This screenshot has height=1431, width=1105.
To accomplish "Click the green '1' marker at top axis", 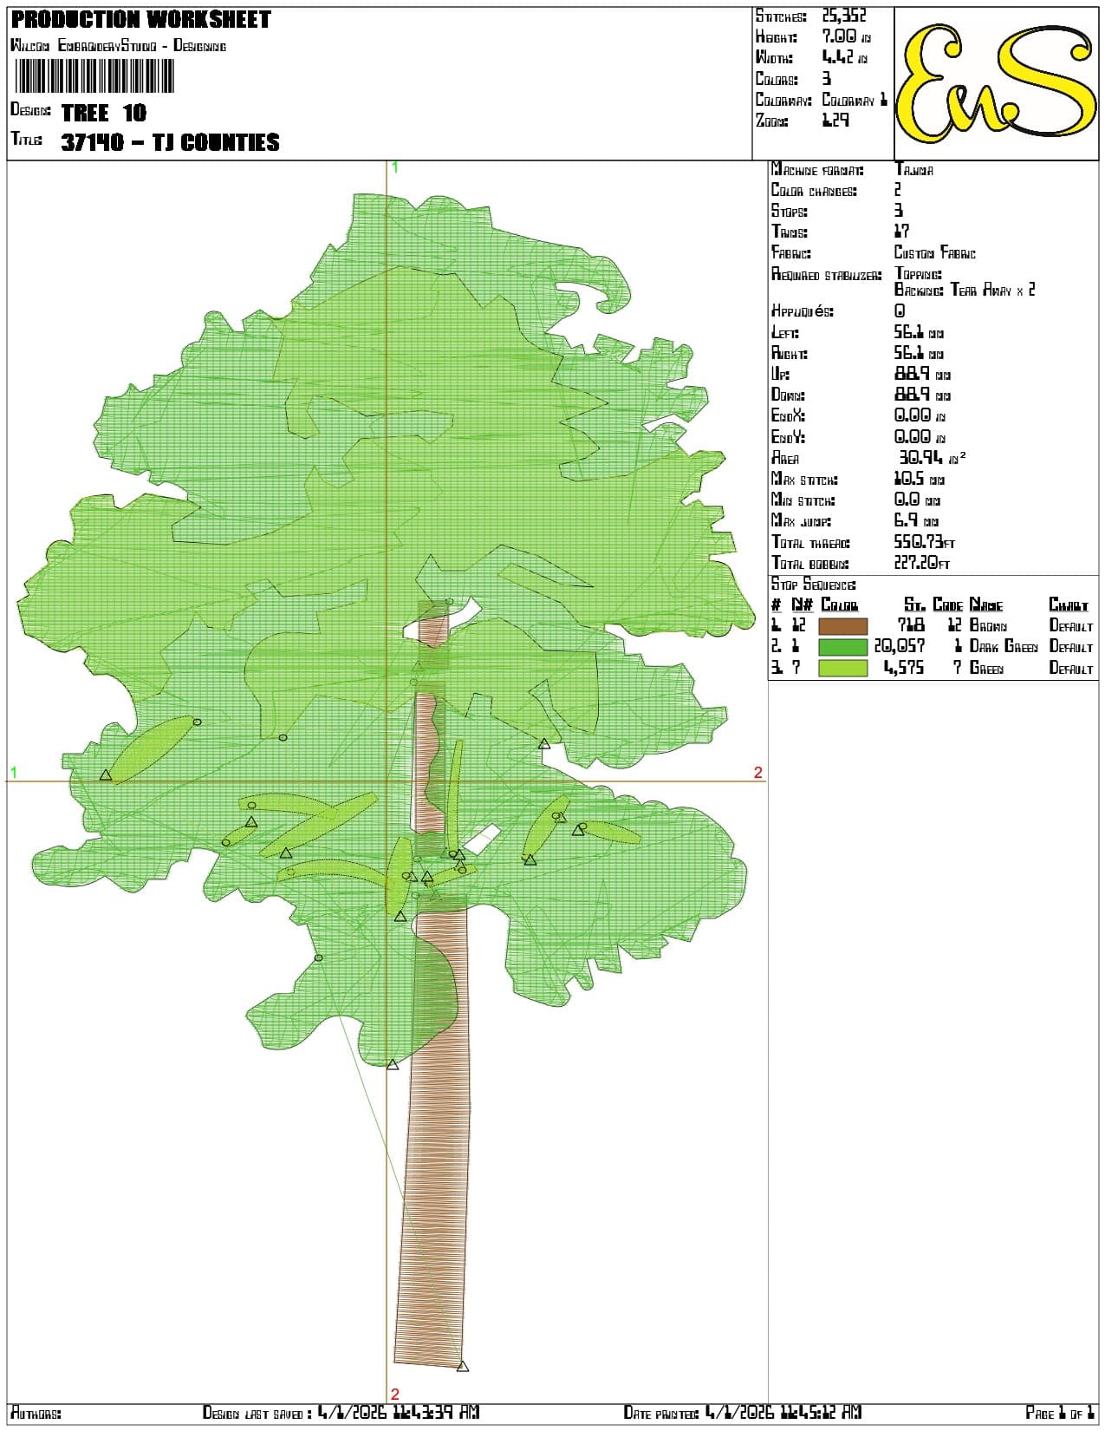I will pos(395,167).
